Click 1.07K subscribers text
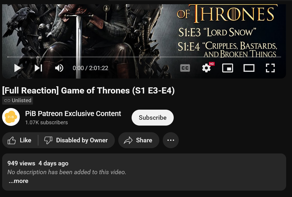This screenshot has height=197, width=292. pos(46,122)
